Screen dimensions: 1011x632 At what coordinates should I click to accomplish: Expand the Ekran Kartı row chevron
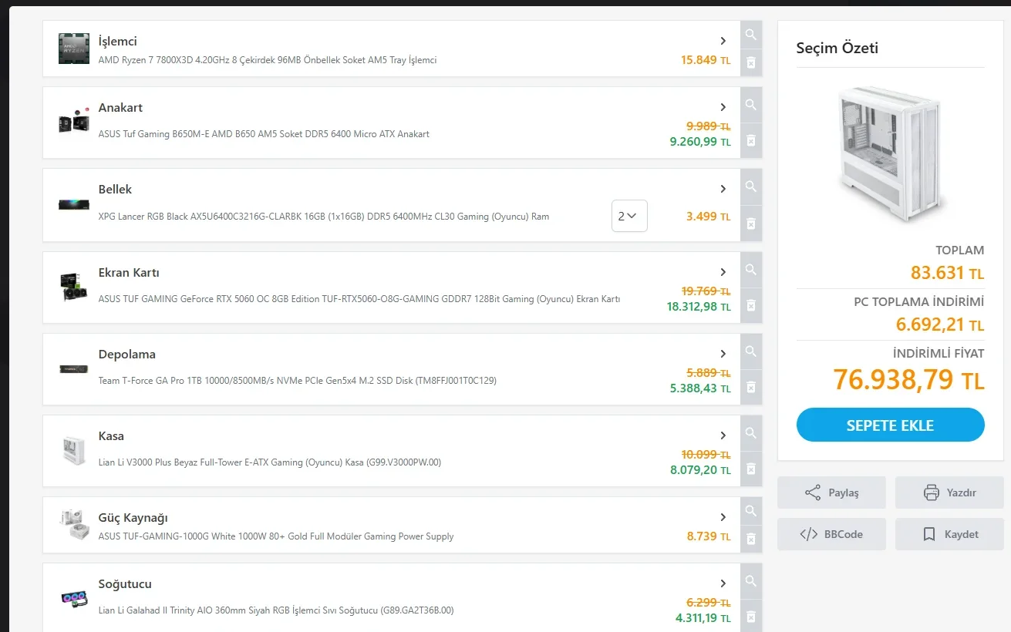point(723,272)
